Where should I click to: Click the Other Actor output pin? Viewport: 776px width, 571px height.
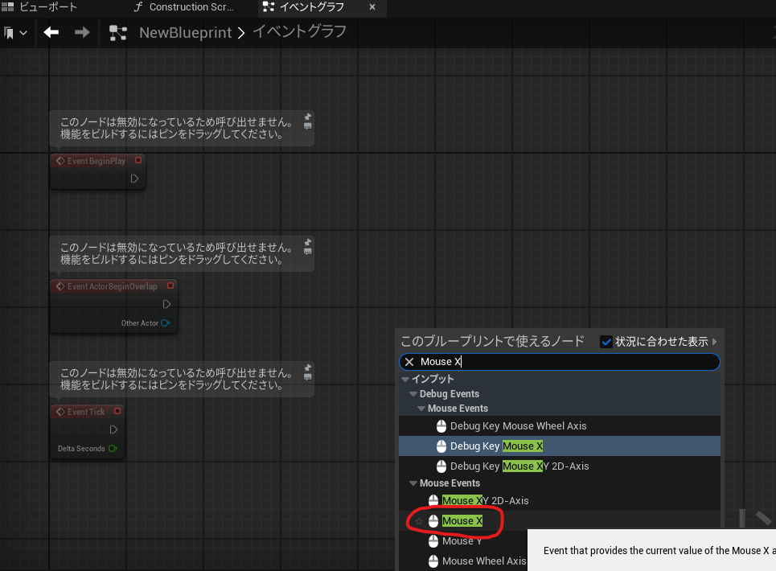pyautogui.click(x=165, y=323)
